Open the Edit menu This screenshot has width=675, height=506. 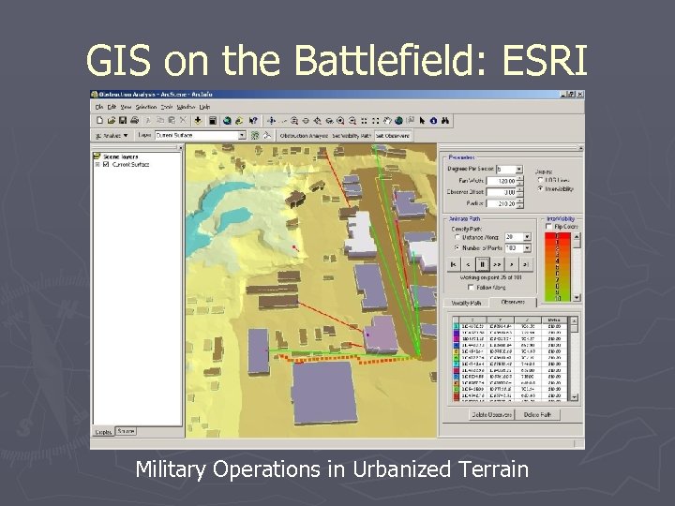(112, 107)
